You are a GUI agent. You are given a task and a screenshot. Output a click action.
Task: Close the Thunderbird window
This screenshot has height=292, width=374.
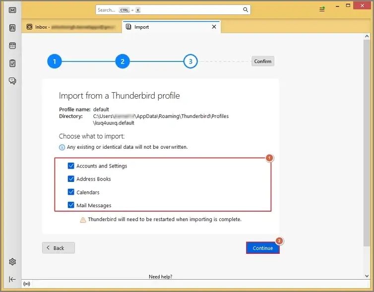pos(362,5)
